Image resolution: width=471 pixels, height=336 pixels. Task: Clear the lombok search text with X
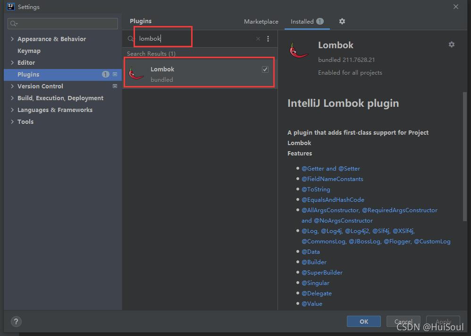click(x=258, y=39)
